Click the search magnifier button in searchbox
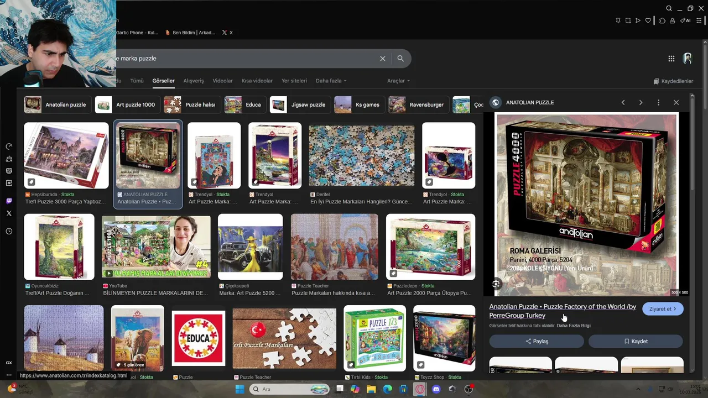This screenshot has width=708, height=398. coord(400,59)
